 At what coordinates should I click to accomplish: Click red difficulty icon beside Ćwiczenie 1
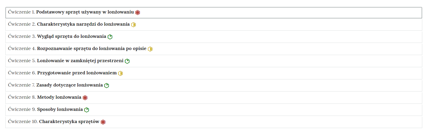(x=138, y=12)
